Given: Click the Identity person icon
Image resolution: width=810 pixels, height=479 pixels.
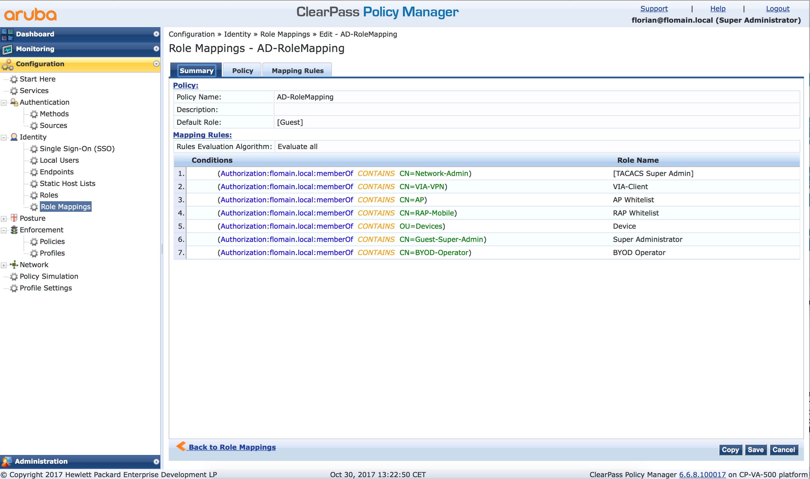Looking at the screenshot, I should pos(14,137).
